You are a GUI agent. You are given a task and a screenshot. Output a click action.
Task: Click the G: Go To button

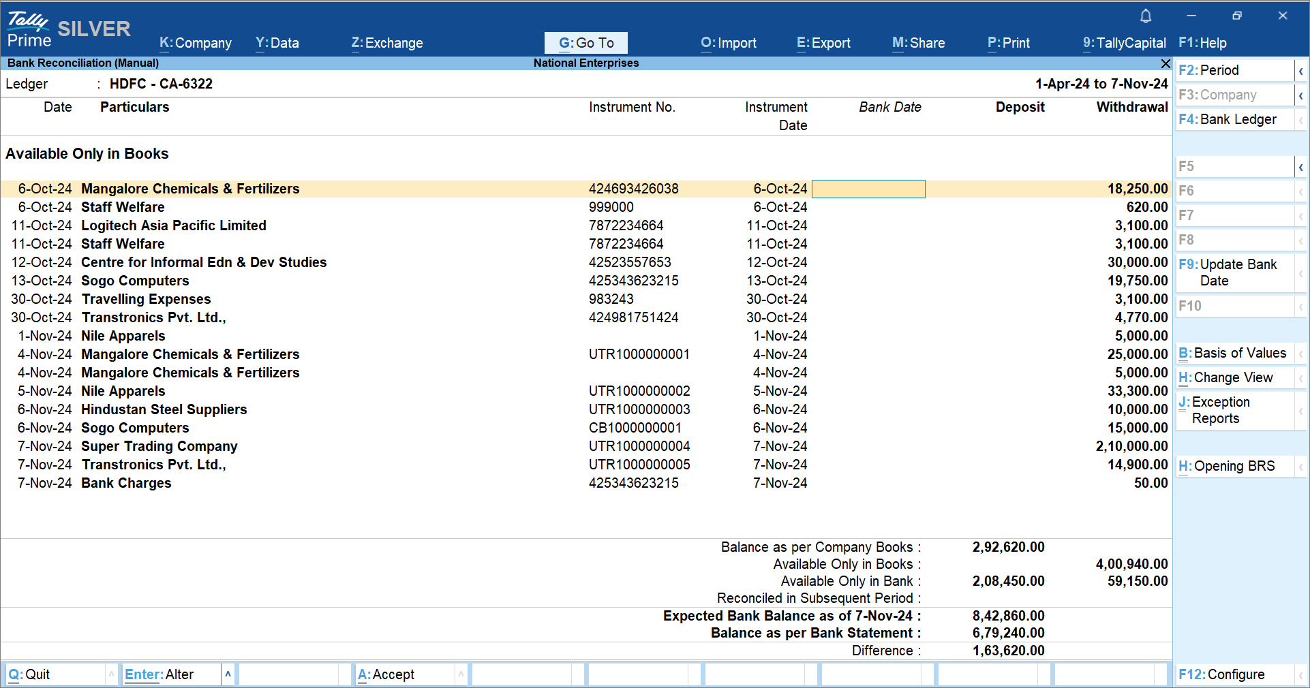(586, 43)
